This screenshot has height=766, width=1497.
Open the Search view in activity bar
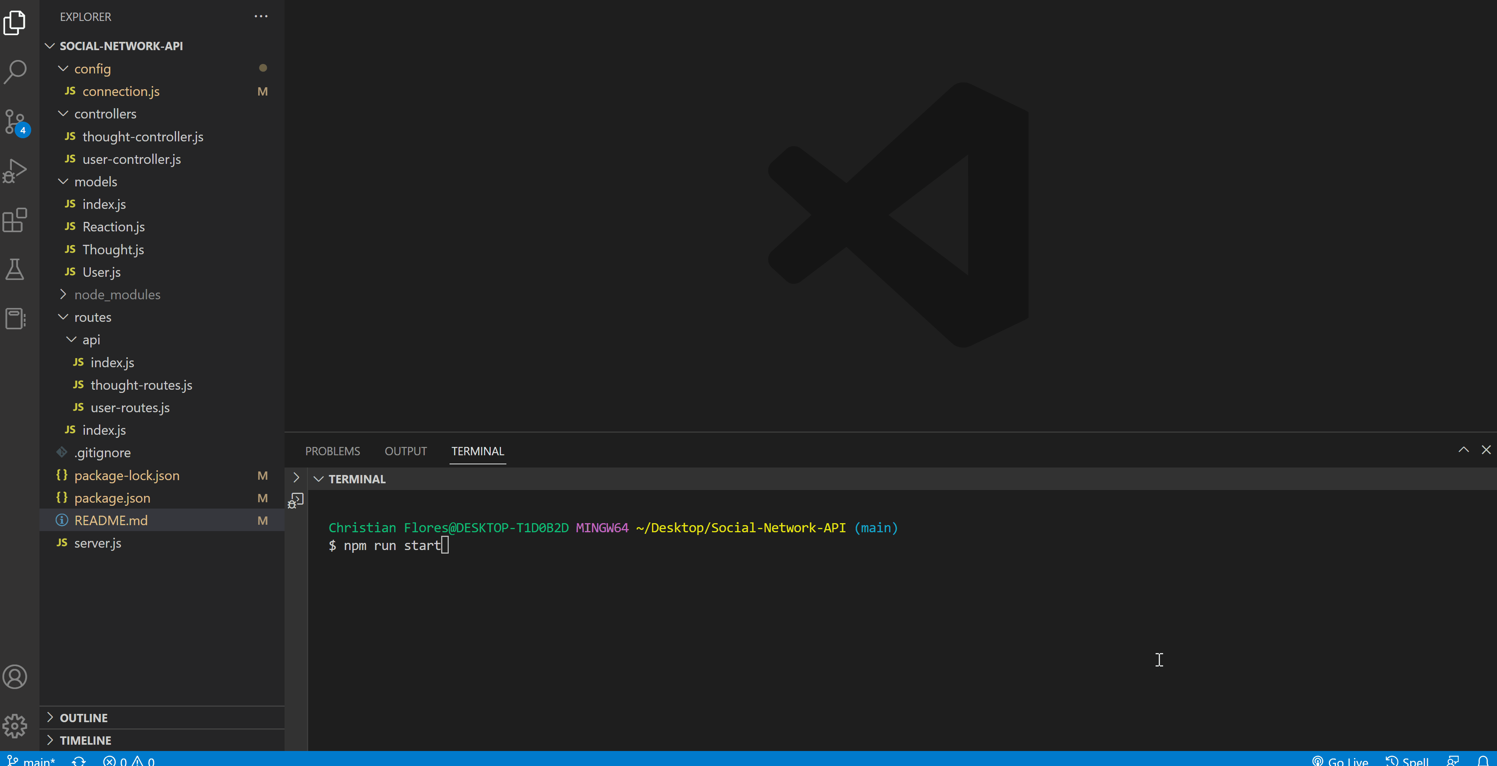tap(15, 71)
